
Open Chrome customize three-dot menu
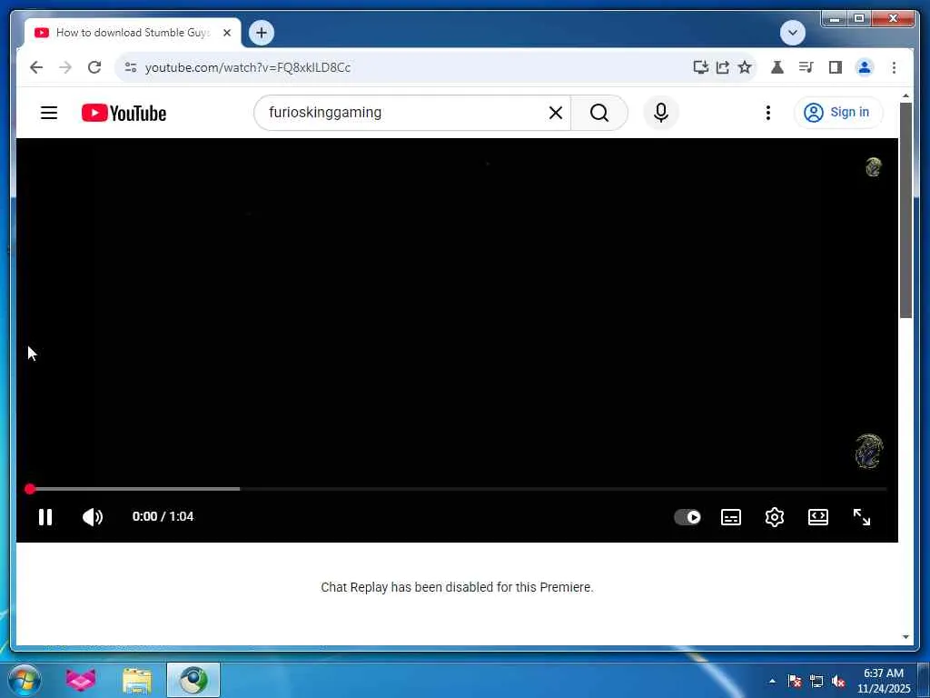(x=894, y=67)
